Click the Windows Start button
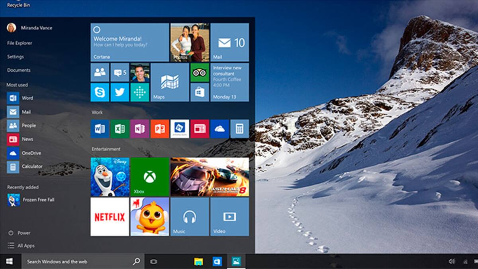The width and height of the screenshot is (478, 269). tap(9, 261)
